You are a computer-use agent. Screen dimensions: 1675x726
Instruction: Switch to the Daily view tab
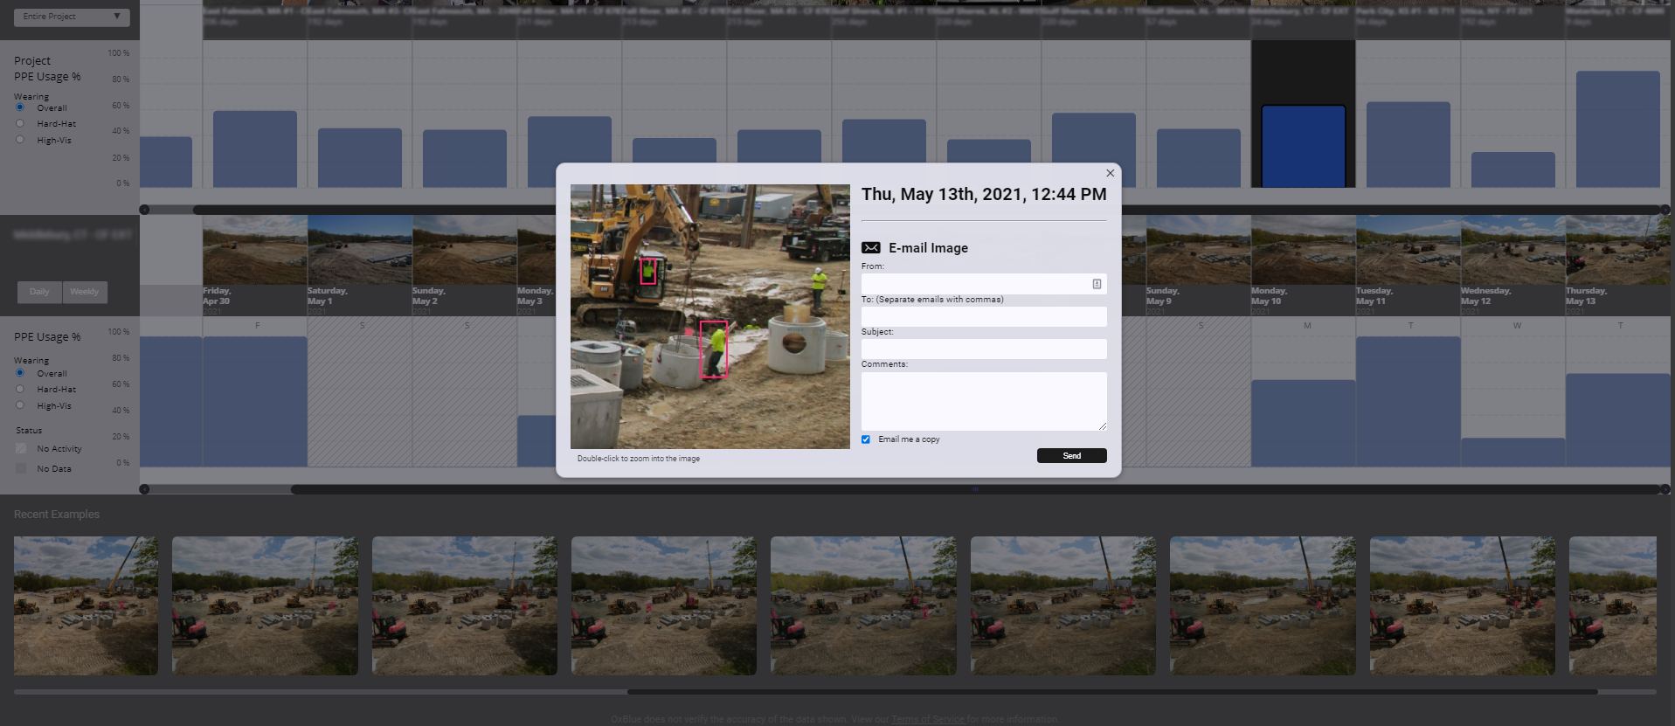pyautogui.click(x=39, y=292)
